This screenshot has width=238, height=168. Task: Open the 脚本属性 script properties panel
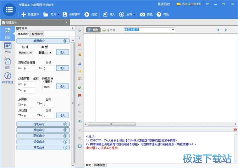click(x=8, y=78)
